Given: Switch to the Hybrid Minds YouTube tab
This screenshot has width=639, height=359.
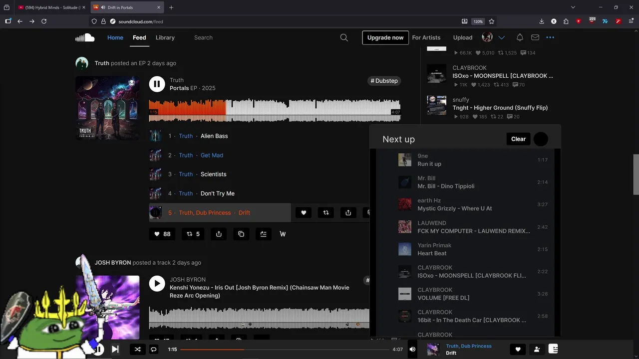Looking at the screenshot, I should click(x=51, y=7).
